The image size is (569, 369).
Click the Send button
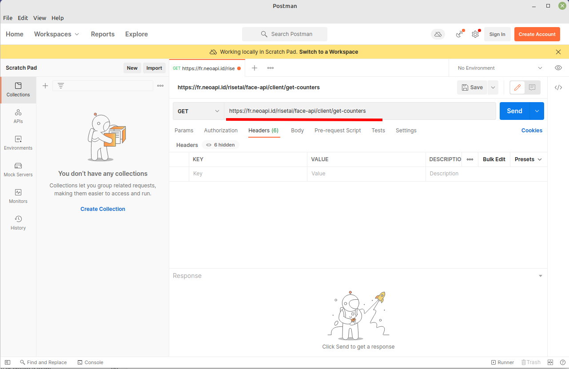tap(515, 111)
